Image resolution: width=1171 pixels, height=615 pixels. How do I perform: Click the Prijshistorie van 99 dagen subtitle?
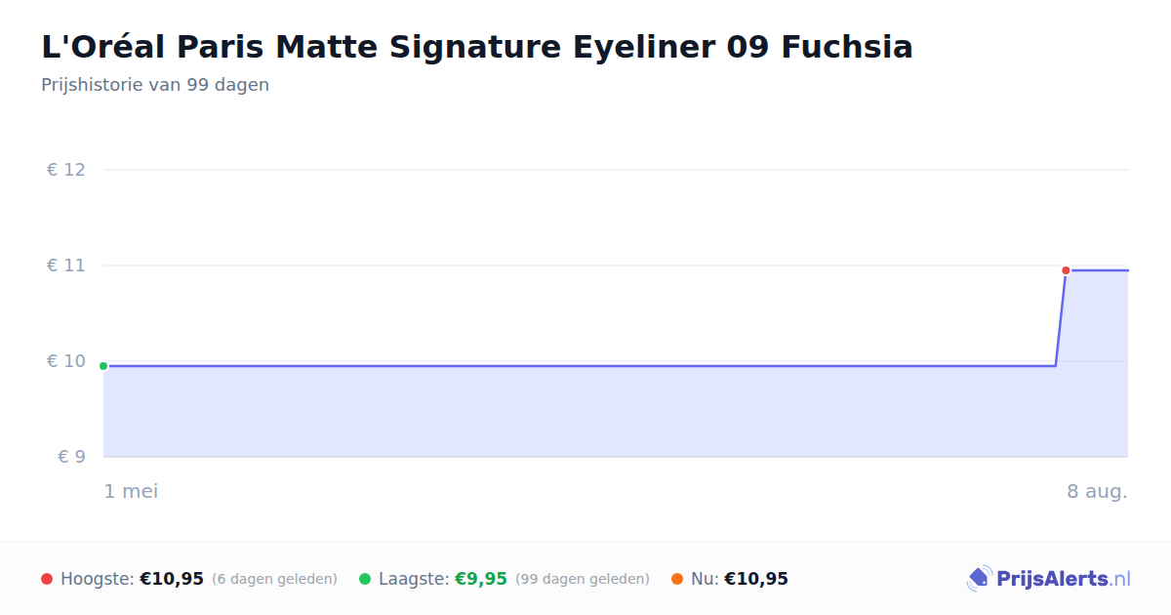tap(155, 85)
